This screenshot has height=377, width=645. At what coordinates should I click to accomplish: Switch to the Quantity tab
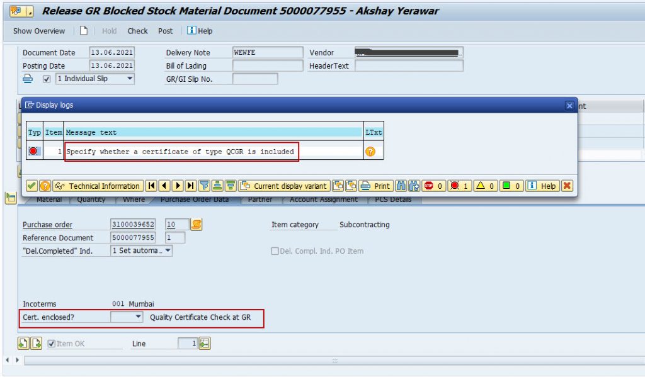pyautogui.click(x=91, y=200)
